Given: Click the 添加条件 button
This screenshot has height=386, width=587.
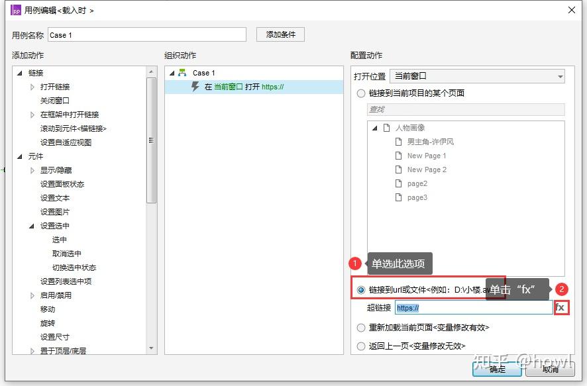Looking at the screenshot, I should pyautogui.click(x=280, y=34).
